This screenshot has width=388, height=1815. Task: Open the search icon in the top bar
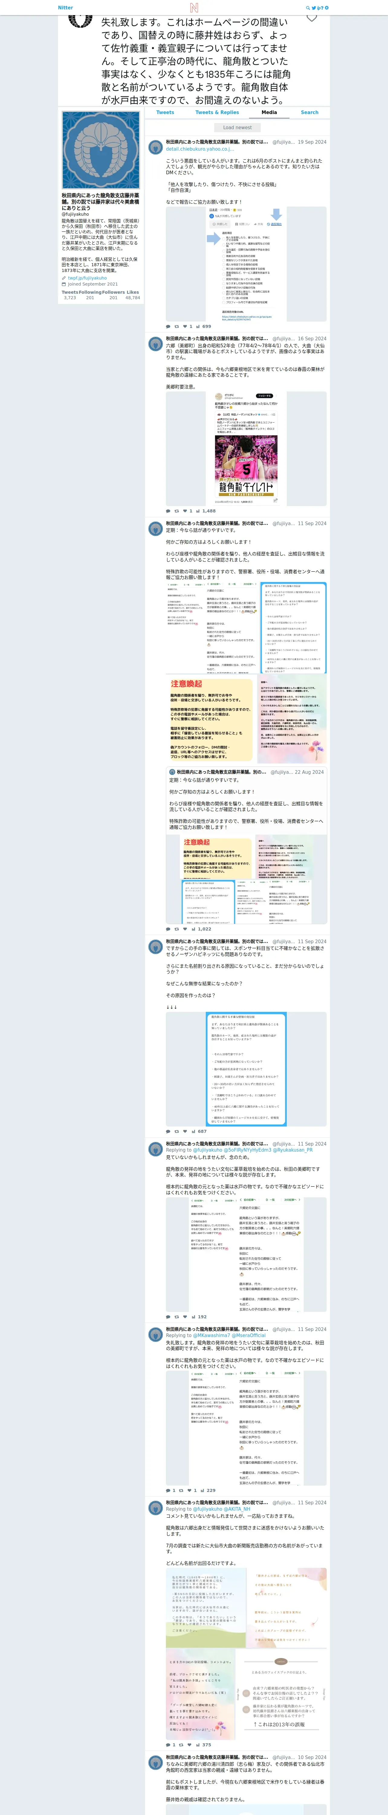point(308,8)
